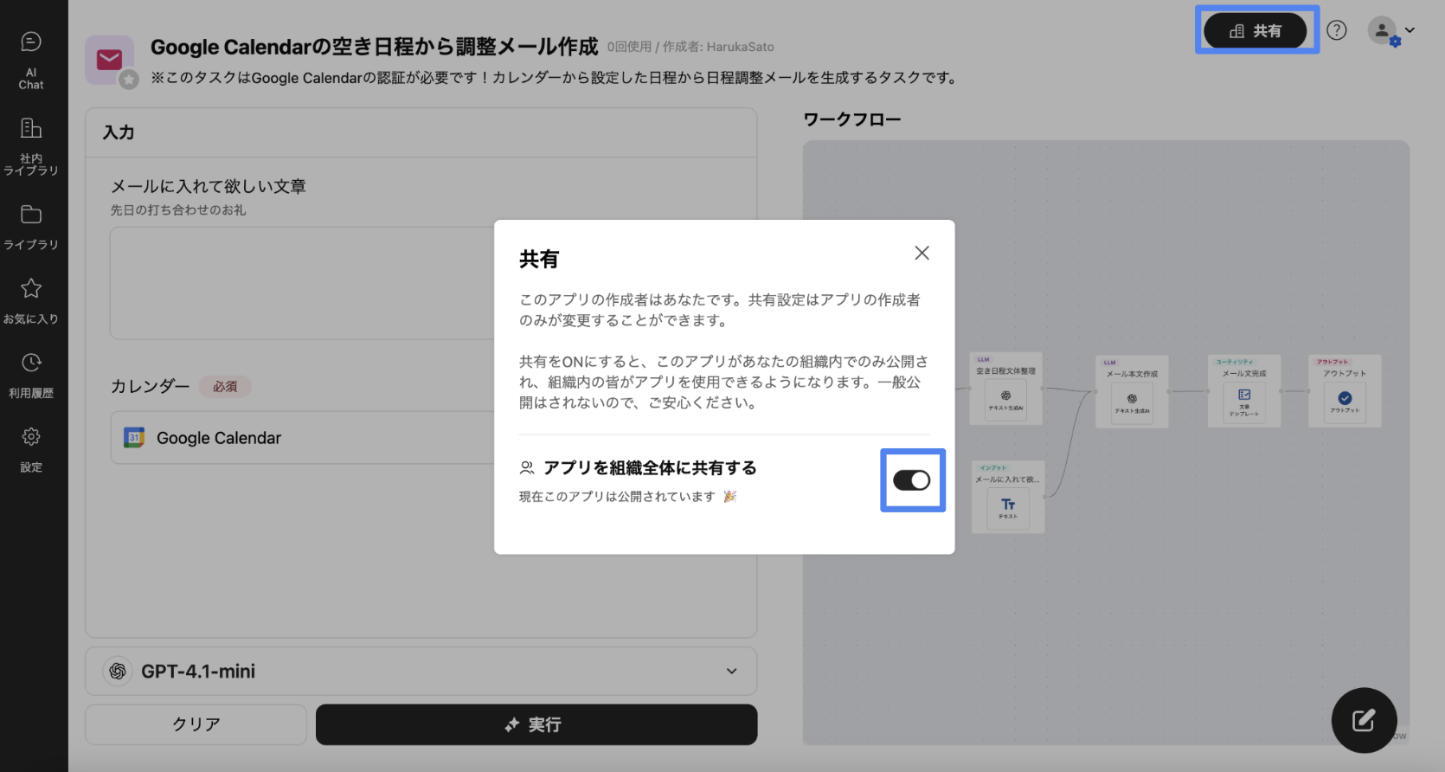This screenshot has height=772, width=1445.
Task: Open AI Chat from the sidebar
Action: [x=31, y=59]
